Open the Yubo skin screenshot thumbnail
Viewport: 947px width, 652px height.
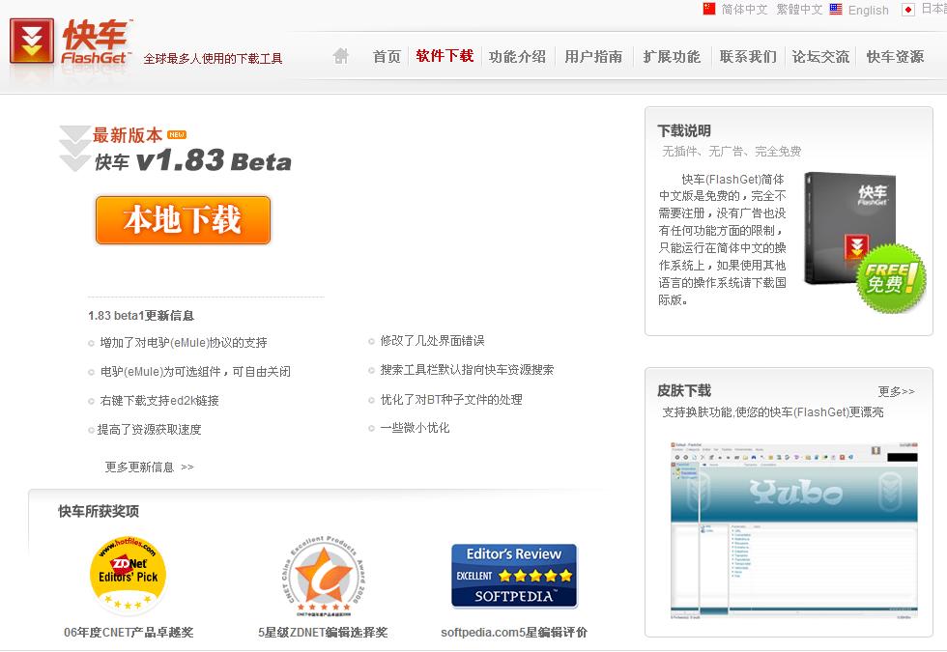point(794,530)
